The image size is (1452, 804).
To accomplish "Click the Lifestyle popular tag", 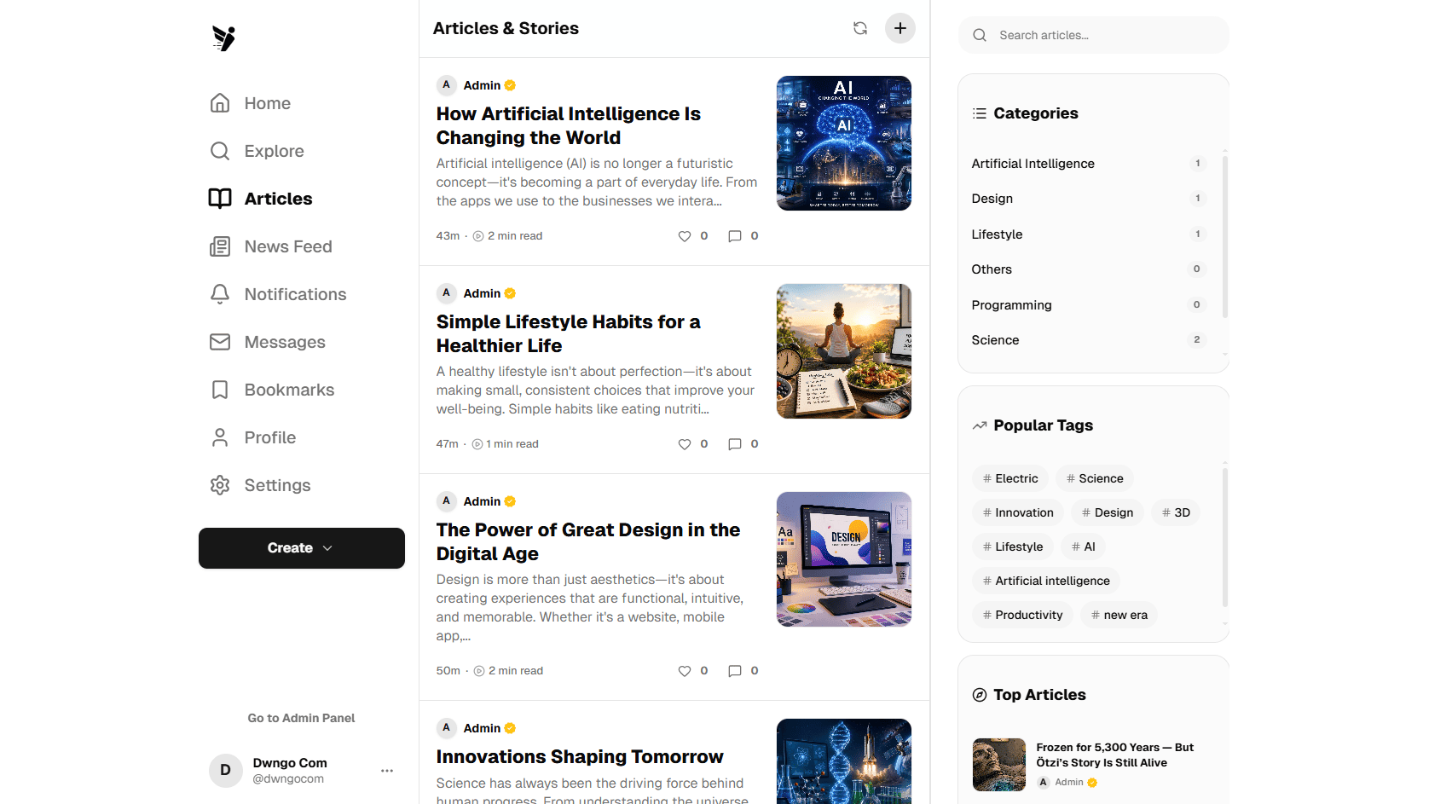I will click(x=1013, y=547).
